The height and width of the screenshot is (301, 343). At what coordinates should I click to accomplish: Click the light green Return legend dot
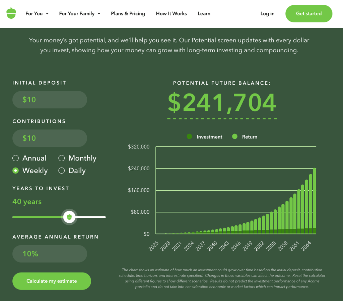(x=235, y=136)
